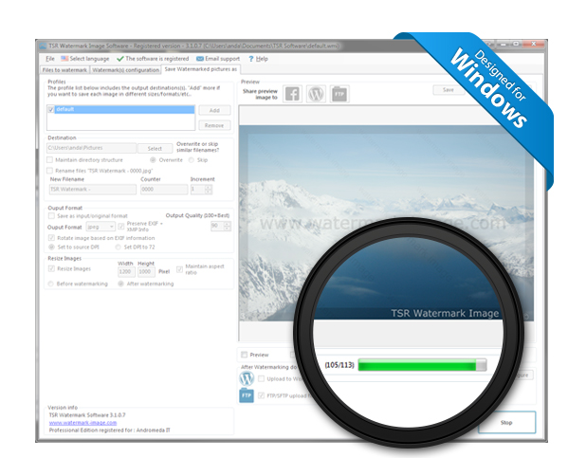Open the File menu
The width and height of the screenshot is (568, 458).
coord(50,59)
